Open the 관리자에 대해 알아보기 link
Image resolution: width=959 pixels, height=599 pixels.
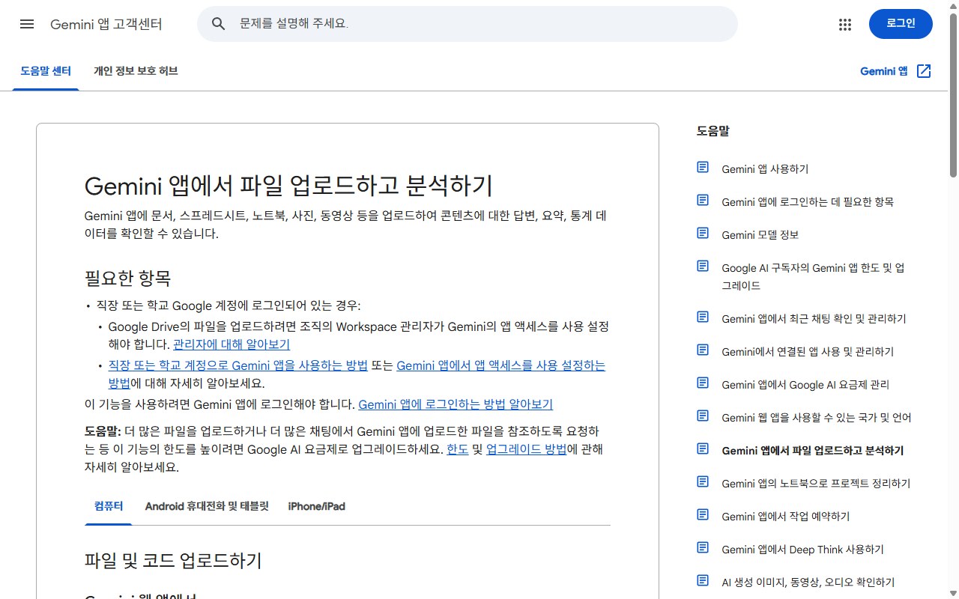click(232, 344)
